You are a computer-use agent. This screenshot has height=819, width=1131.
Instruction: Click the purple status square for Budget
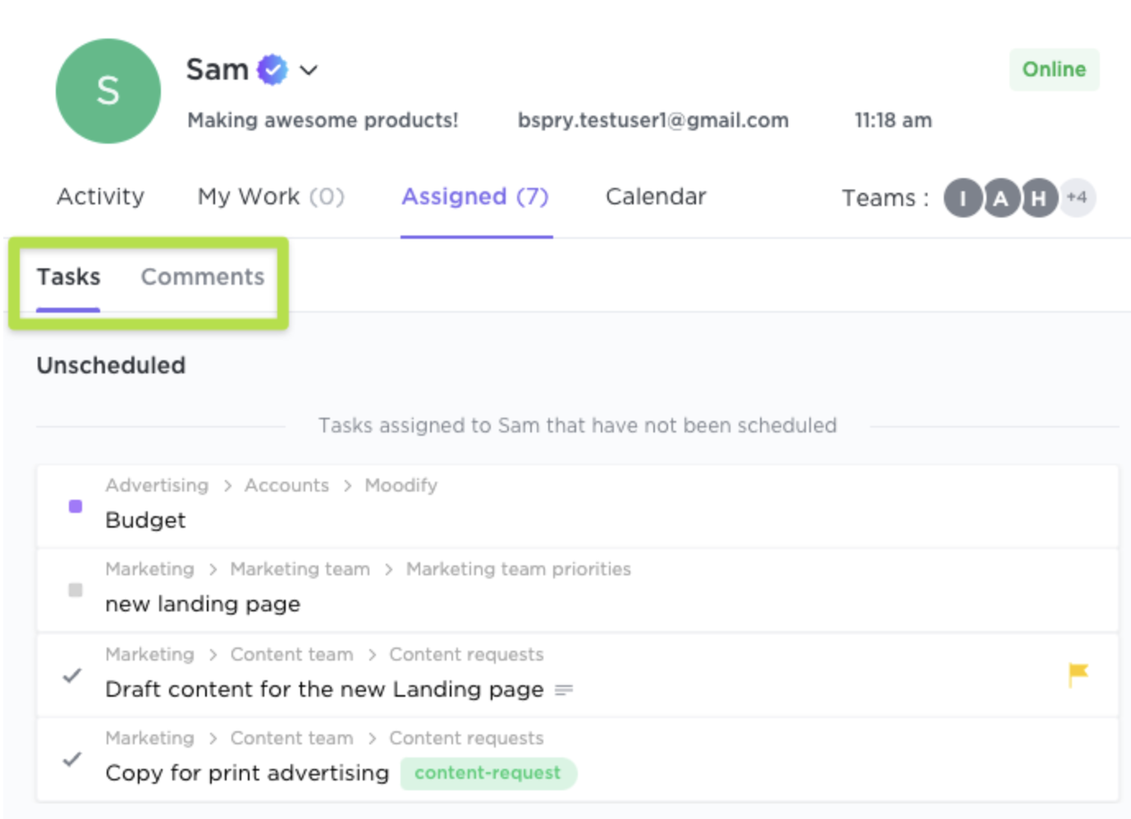(x=76, y=506)
